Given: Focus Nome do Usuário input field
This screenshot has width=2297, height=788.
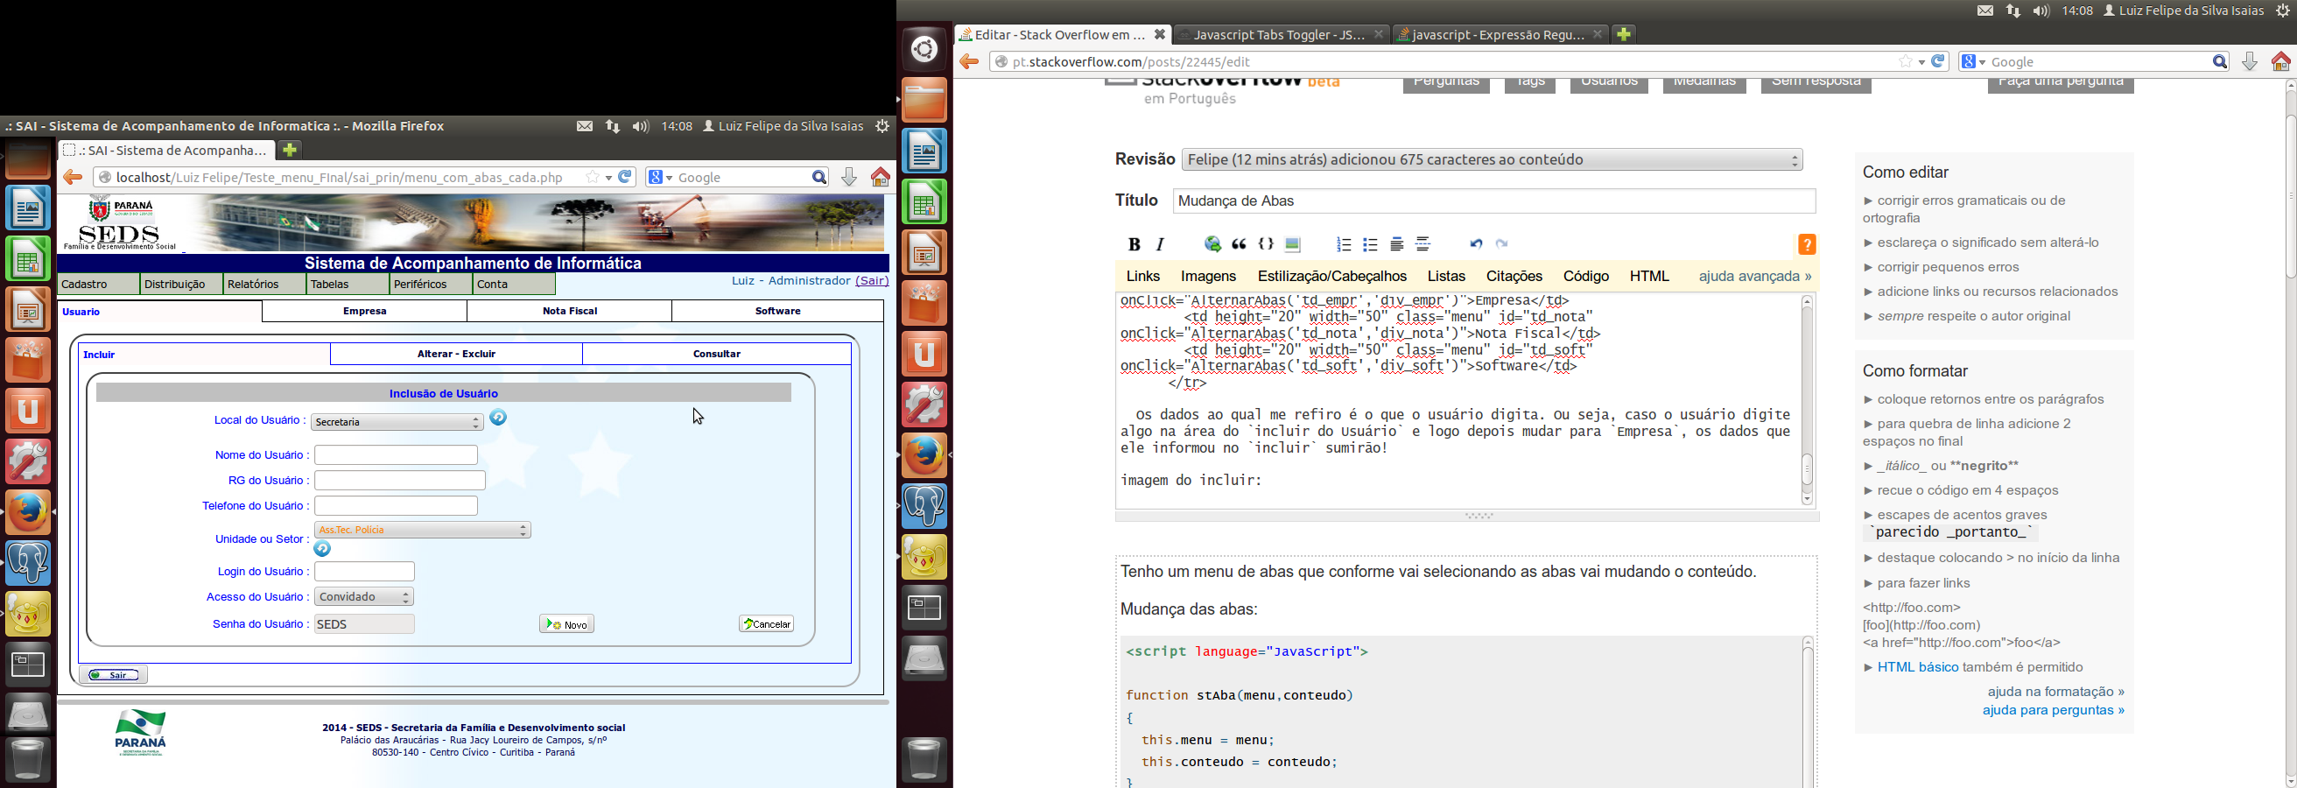Looking at the screenshot, I should click(x=396, y=454).
